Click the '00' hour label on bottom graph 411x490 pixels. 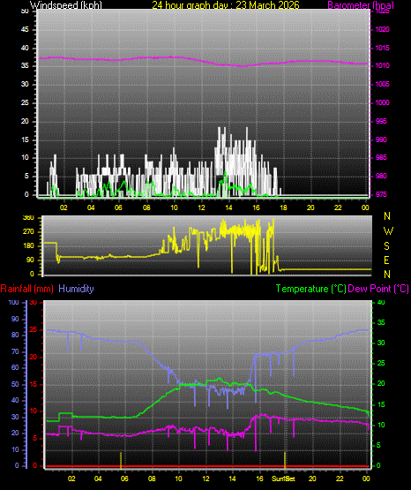366,479
